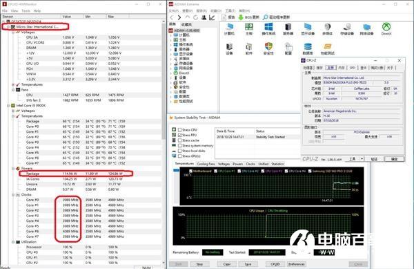The width and height of the screenshot is (414, 269).
Task: Click the Stop button
Action: pos(199,264)
